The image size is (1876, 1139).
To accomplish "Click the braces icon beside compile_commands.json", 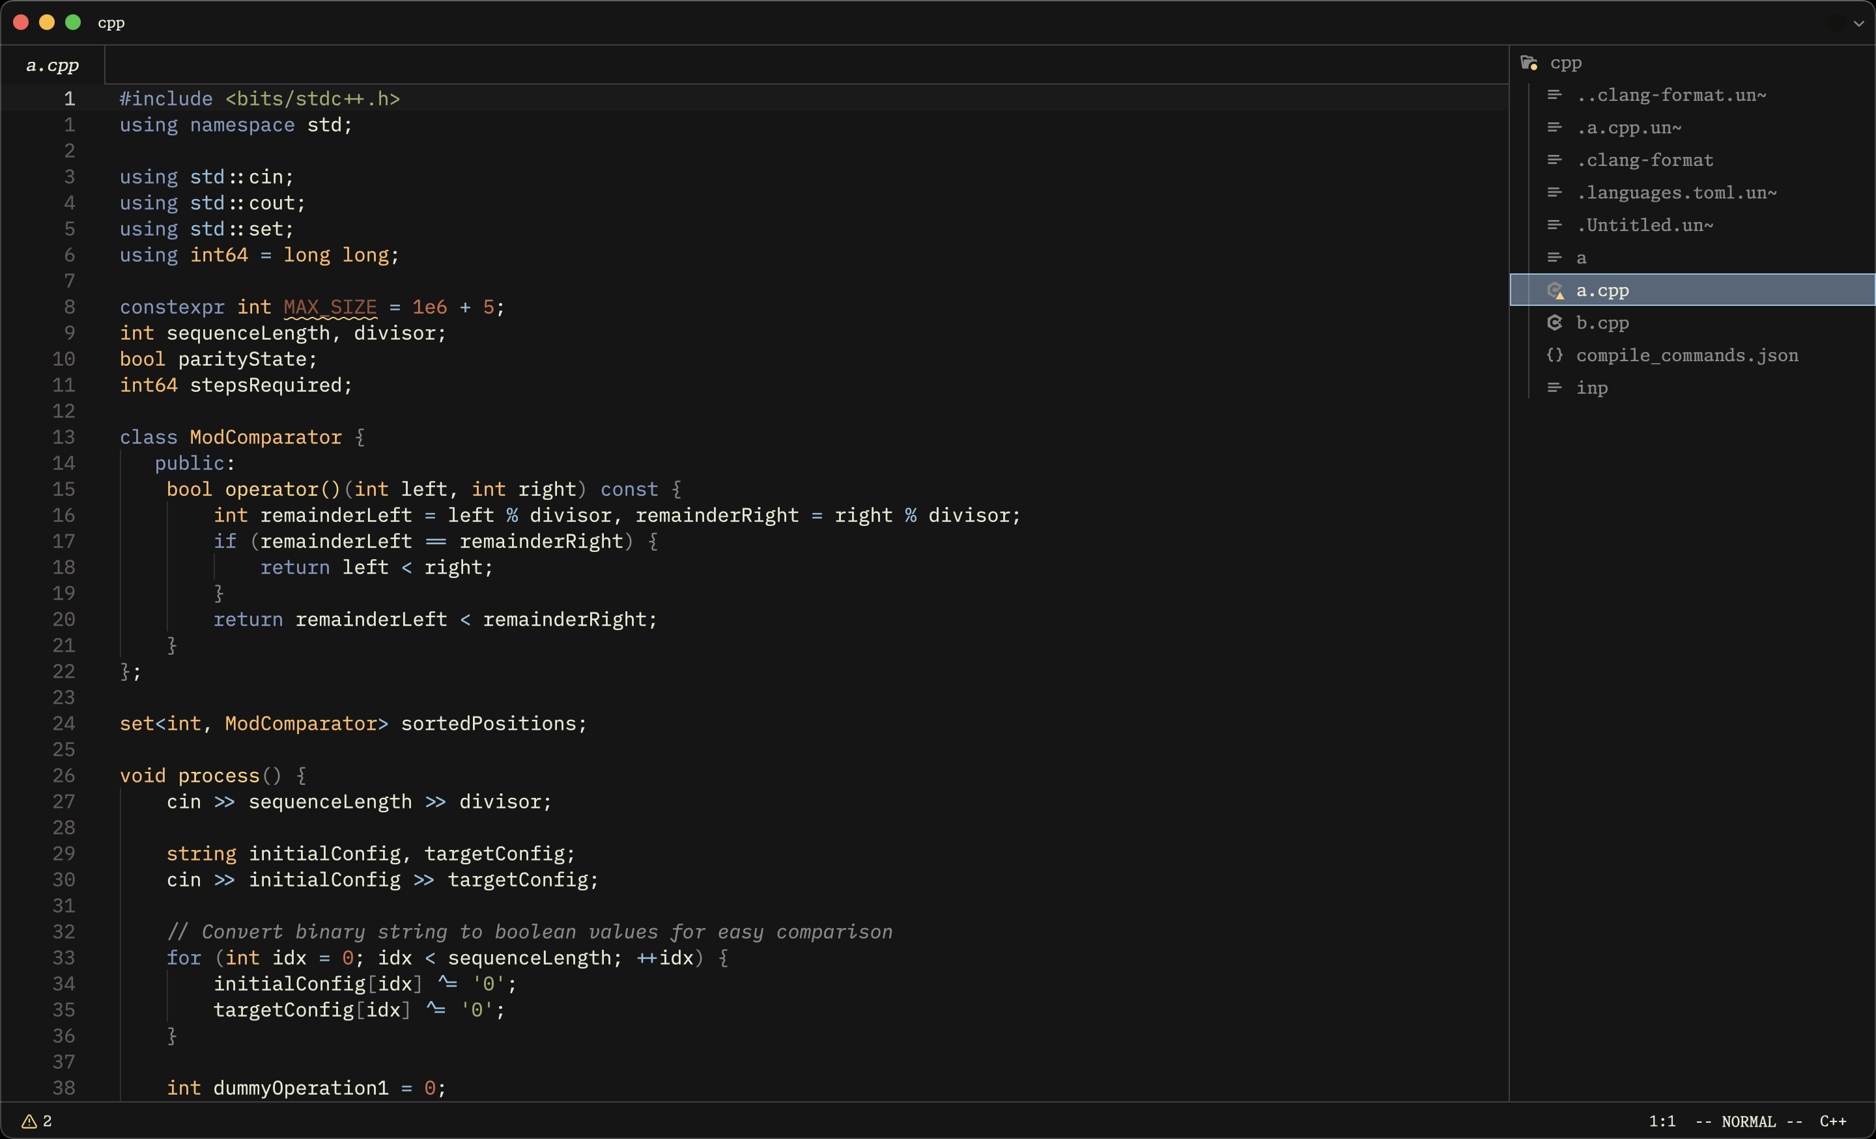I will 1554,355.
